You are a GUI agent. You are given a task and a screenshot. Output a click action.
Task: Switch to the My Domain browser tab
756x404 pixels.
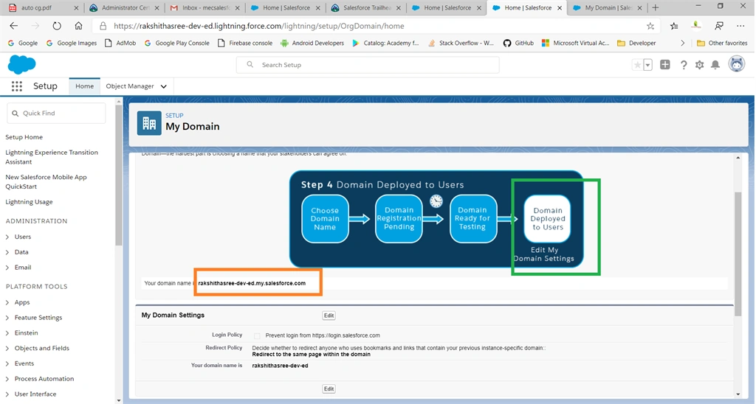tap(608, 7)
